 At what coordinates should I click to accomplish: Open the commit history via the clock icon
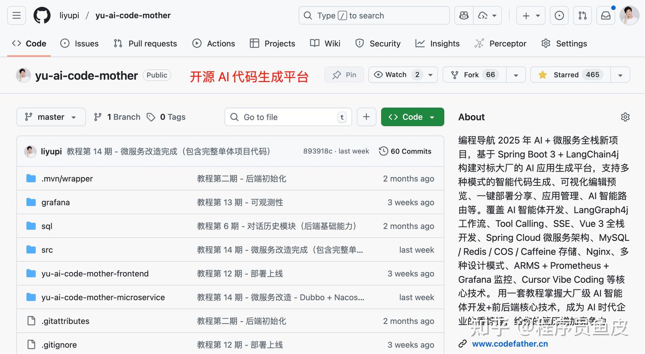coord(383,151)
